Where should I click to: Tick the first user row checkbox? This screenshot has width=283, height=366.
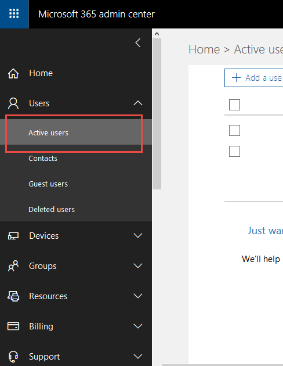click(x=234, y=130)
